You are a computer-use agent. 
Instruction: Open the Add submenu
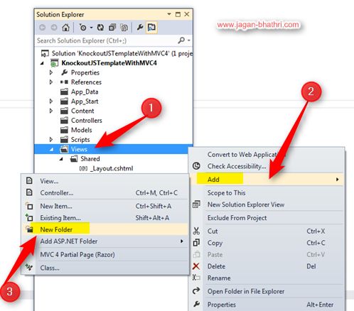click(267, 180)
